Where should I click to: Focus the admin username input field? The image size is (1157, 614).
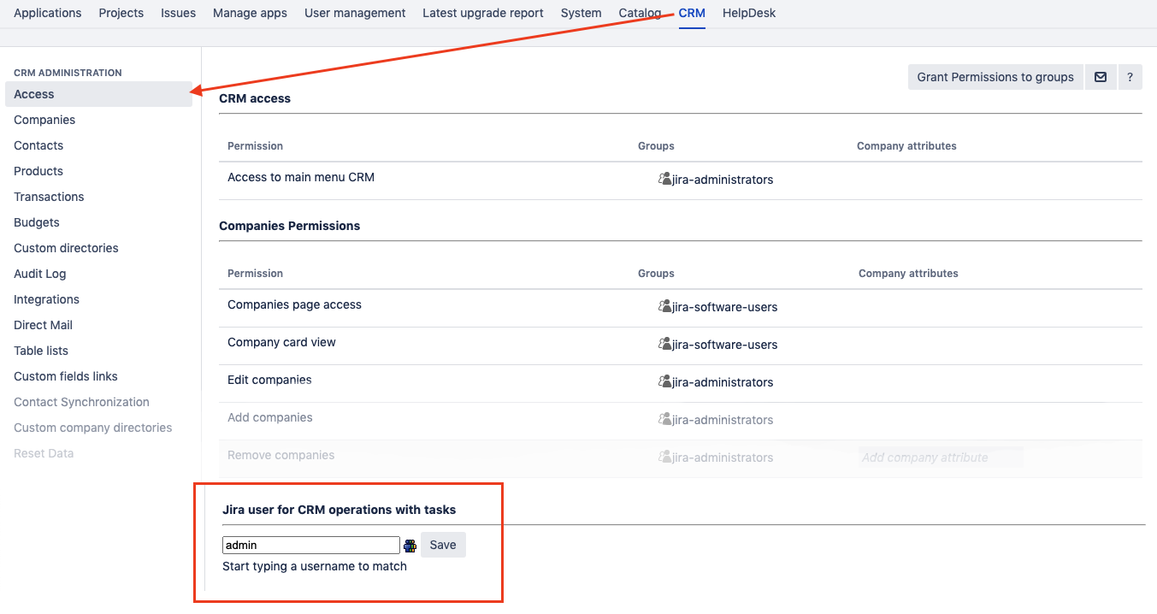[x=310, y=545]
